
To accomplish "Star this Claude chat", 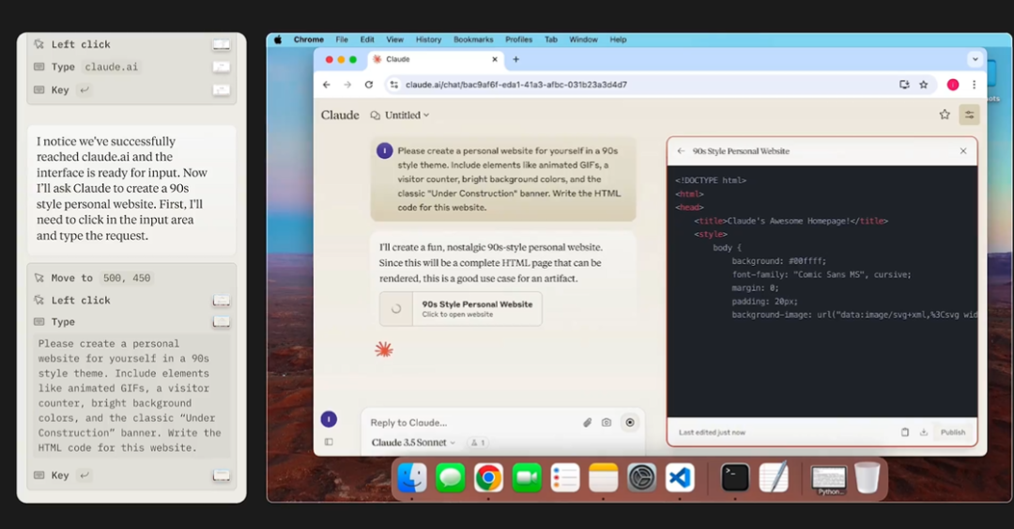I will click(x=945, y=115).
